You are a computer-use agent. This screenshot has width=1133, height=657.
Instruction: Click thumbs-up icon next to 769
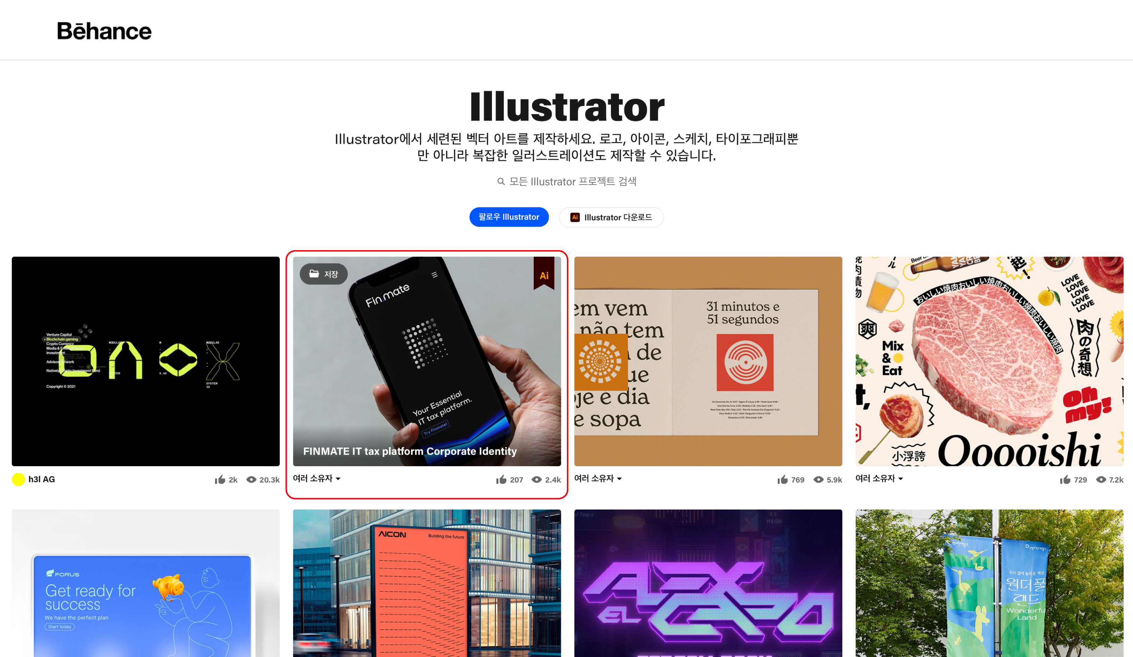782,479
